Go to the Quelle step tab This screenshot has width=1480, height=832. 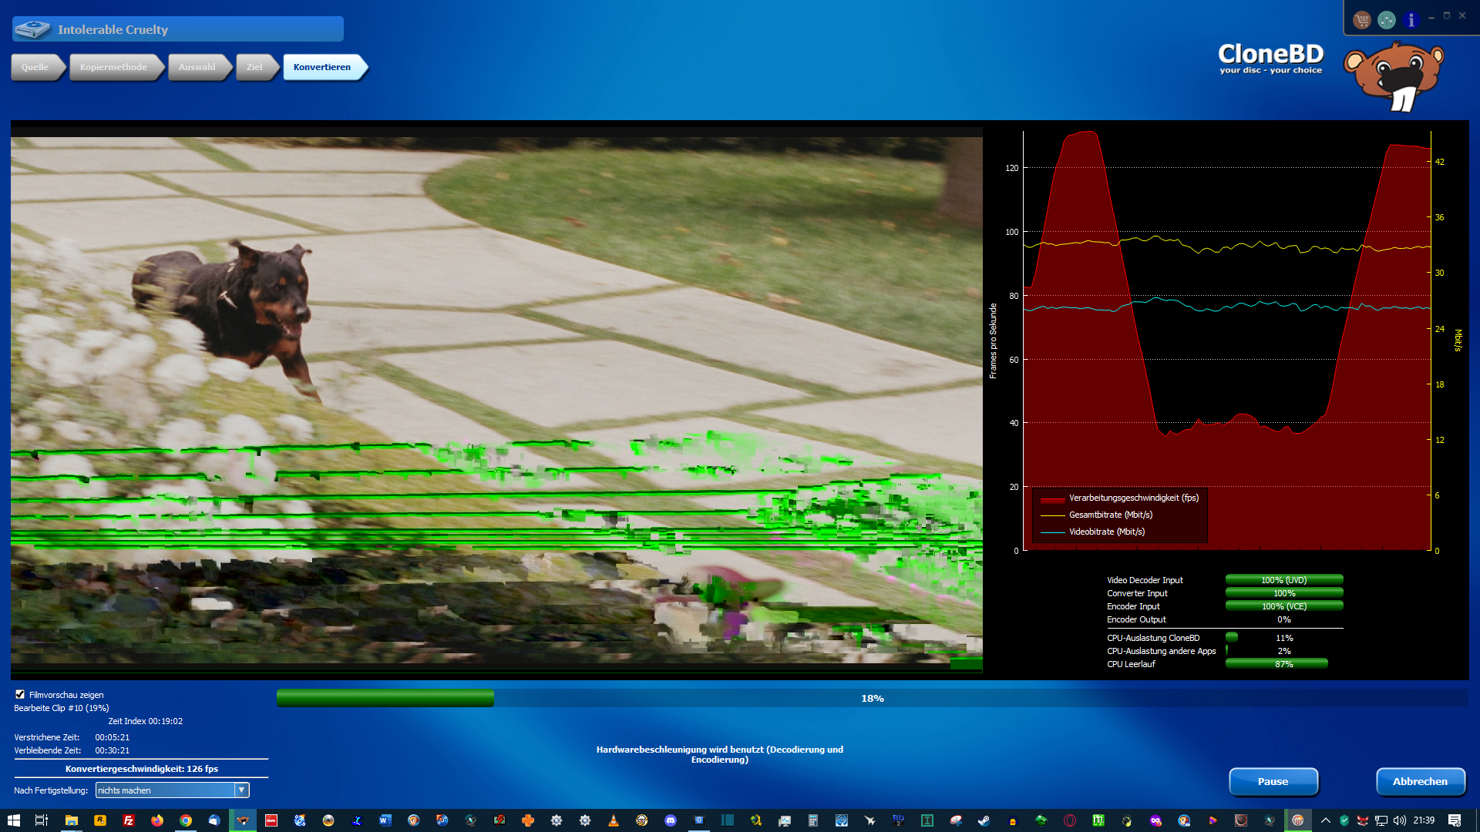pyautogui.click(x=35, y=67)
